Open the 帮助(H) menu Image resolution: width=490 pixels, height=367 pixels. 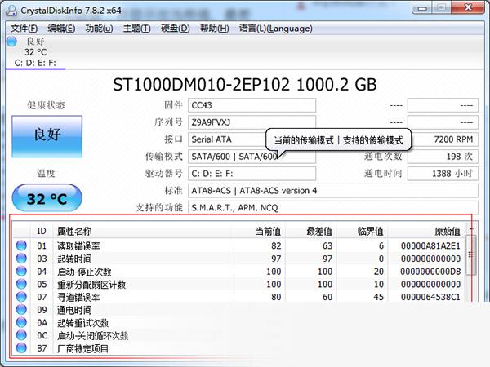pyautogui.click(x=214, y=29)
